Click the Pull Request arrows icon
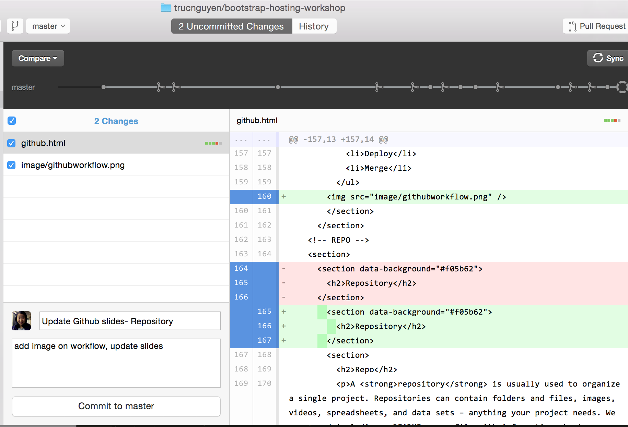This screenshot has width=628, height=427. coord(572,26)
